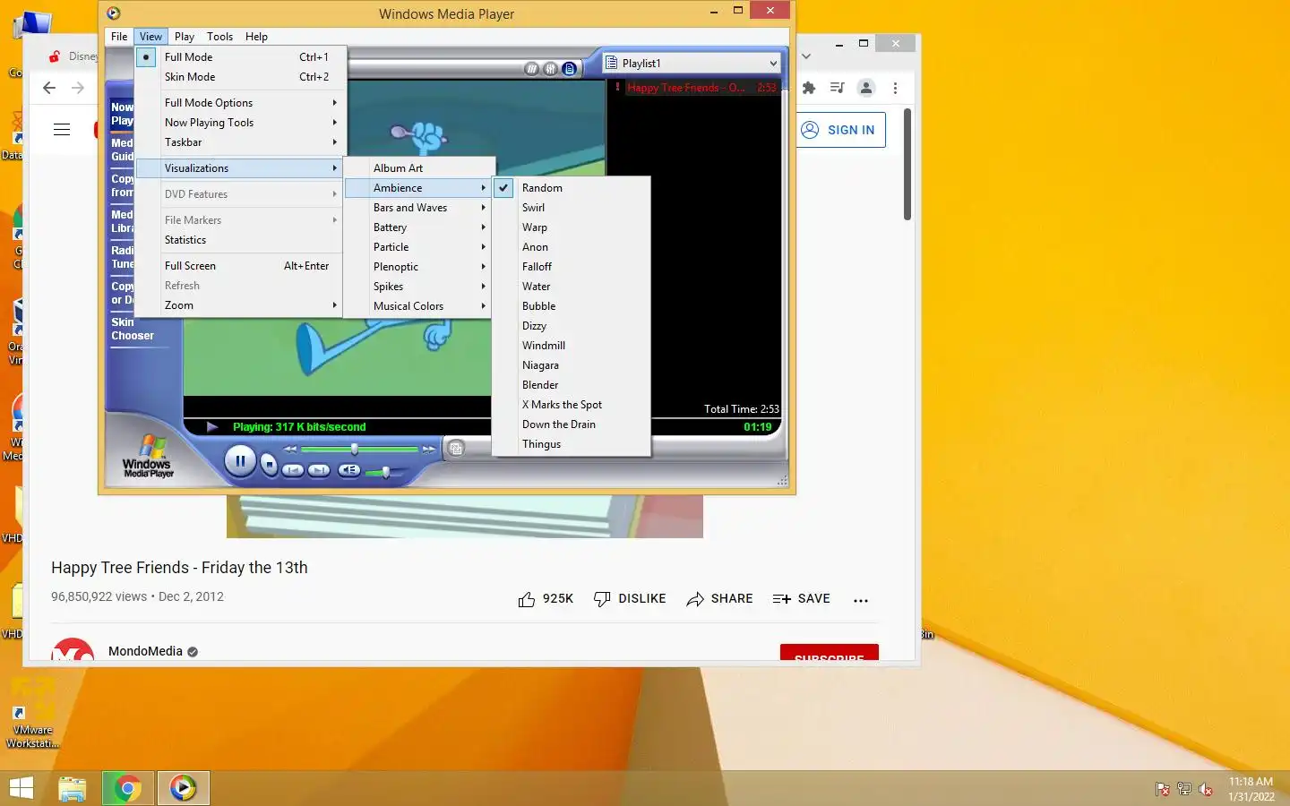Expand the Zoom submenu

pyautogui.click(x=239, y=305)
